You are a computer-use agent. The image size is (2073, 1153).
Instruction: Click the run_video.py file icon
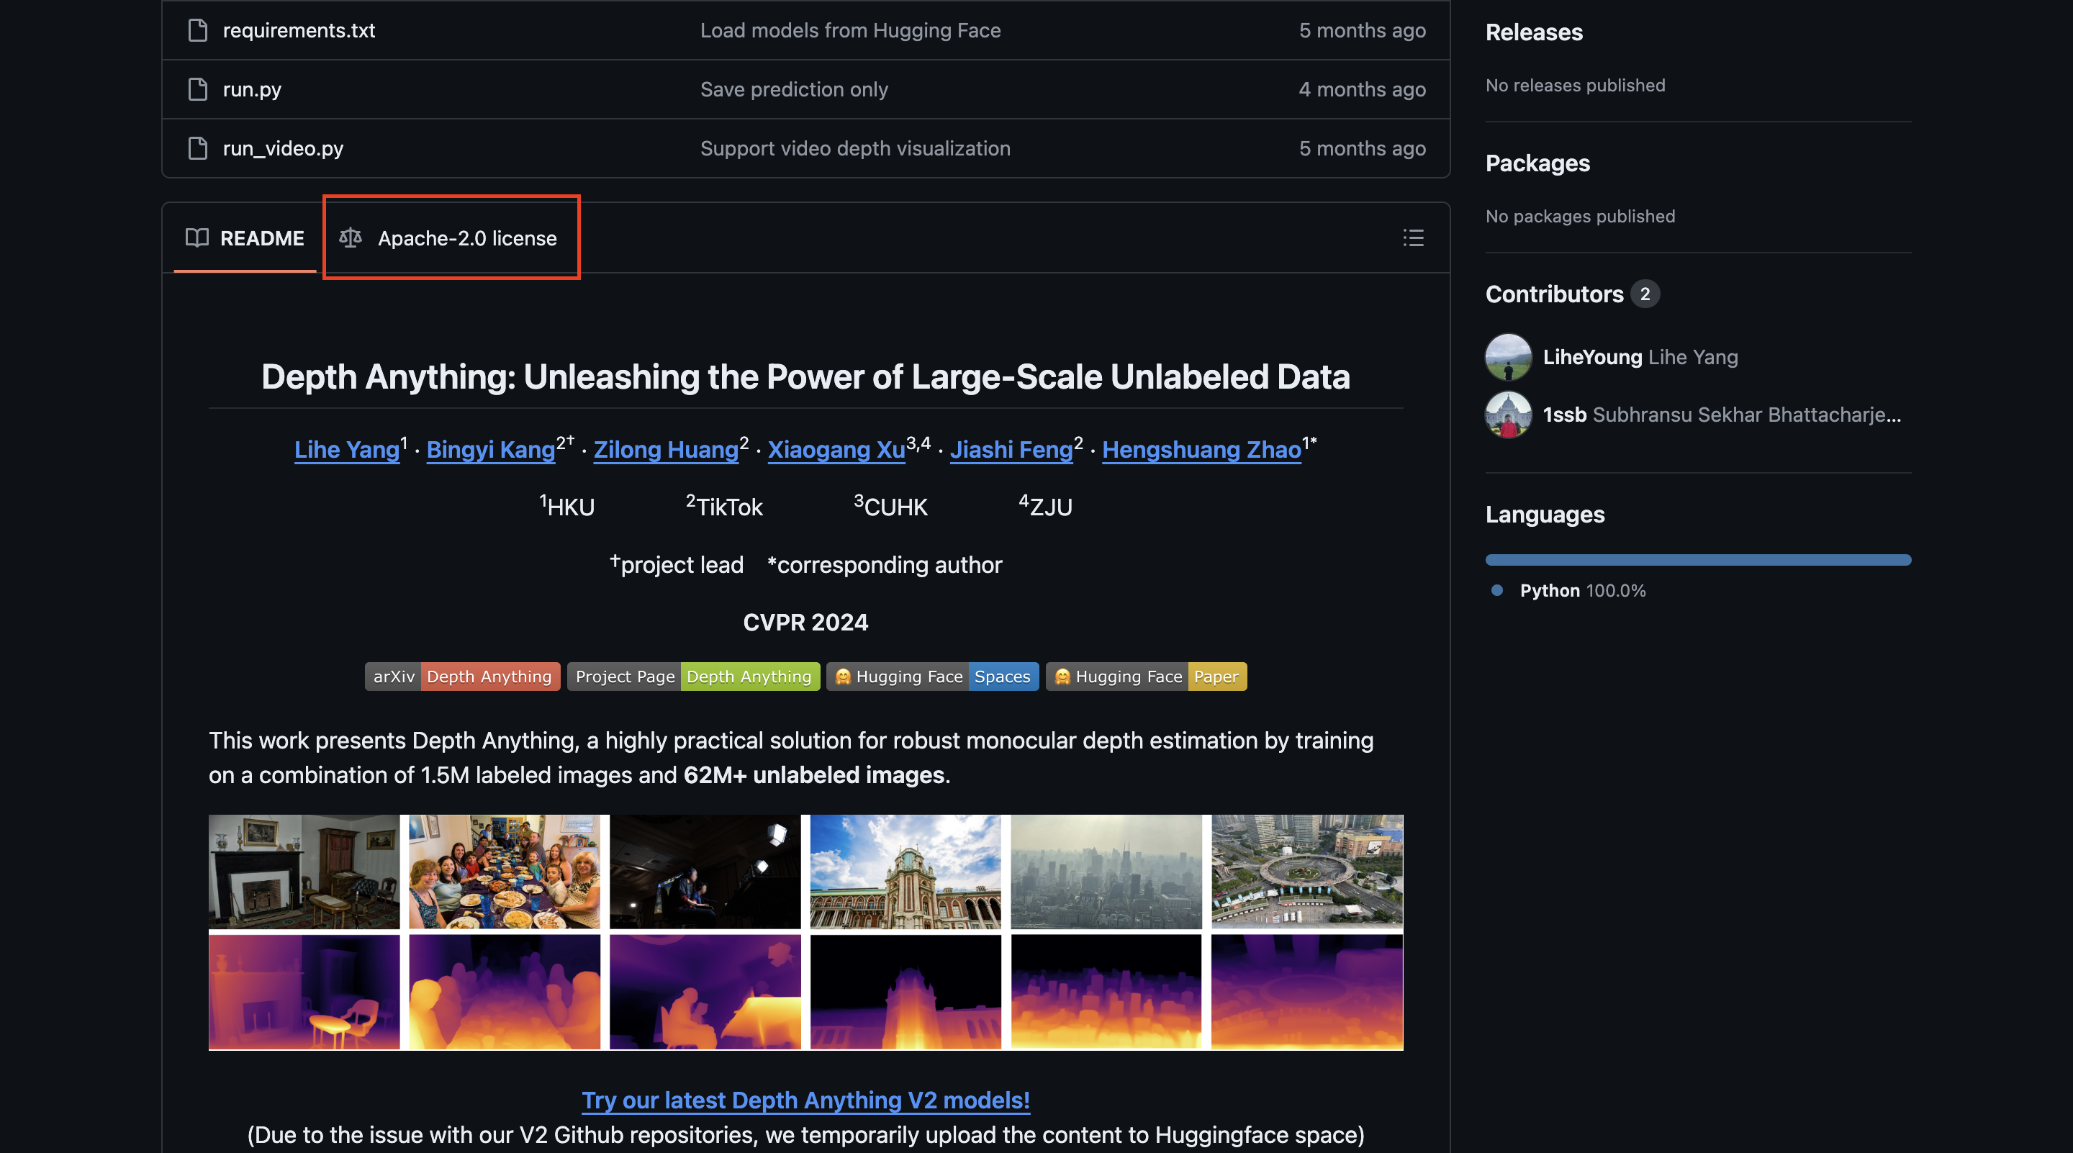[197, 148]
